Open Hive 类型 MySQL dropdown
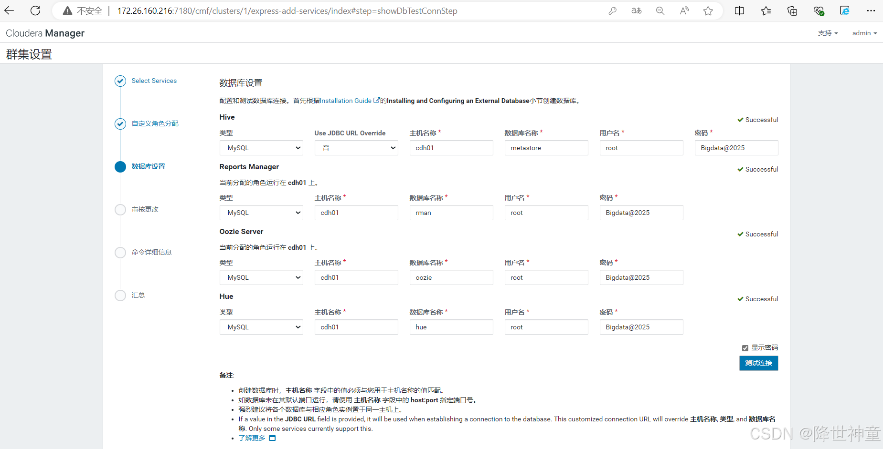 [x=261, y=148]
